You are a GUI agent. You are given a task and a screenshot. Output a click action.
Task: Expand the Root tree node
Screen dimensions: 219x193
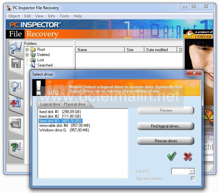tap(27, 49)
